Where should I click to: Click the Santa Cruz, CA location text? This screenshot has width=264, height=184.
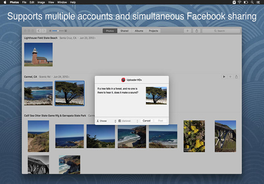click(68, 38)
